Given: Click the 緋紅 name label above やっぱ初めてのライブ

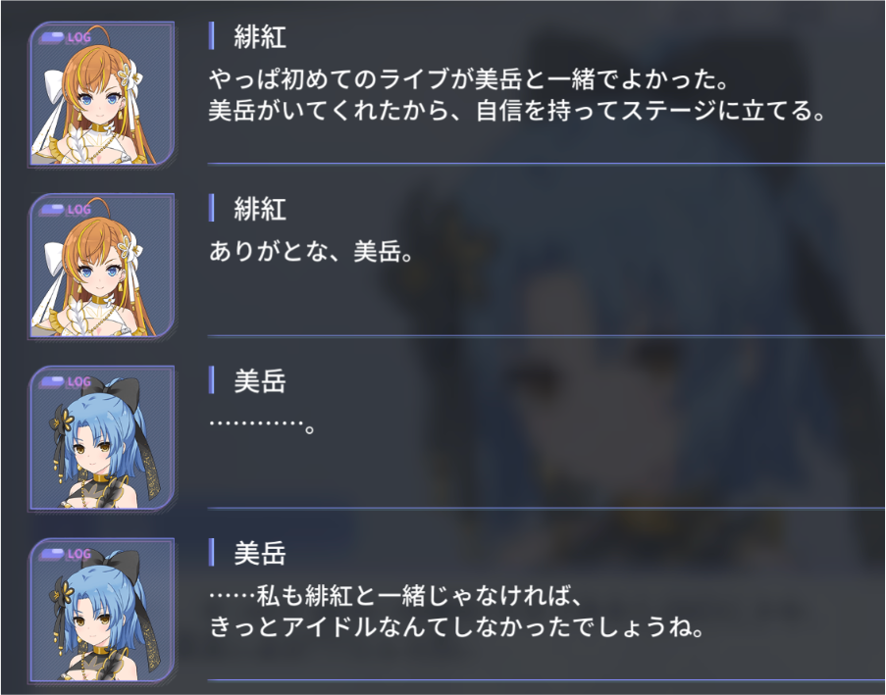Looking at the screenshot, I should (x=260, y=37).
